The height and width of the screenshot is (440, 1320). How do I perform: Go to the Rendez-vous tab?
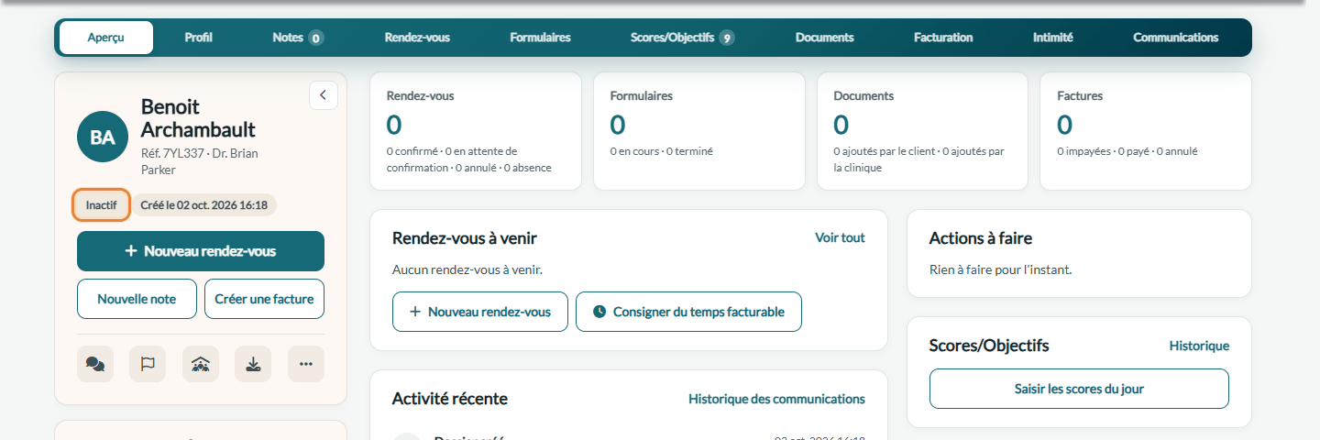click(x=417, y=38)
